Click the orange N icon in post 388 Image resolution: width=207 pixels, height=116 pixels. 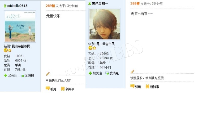[147, 87]
